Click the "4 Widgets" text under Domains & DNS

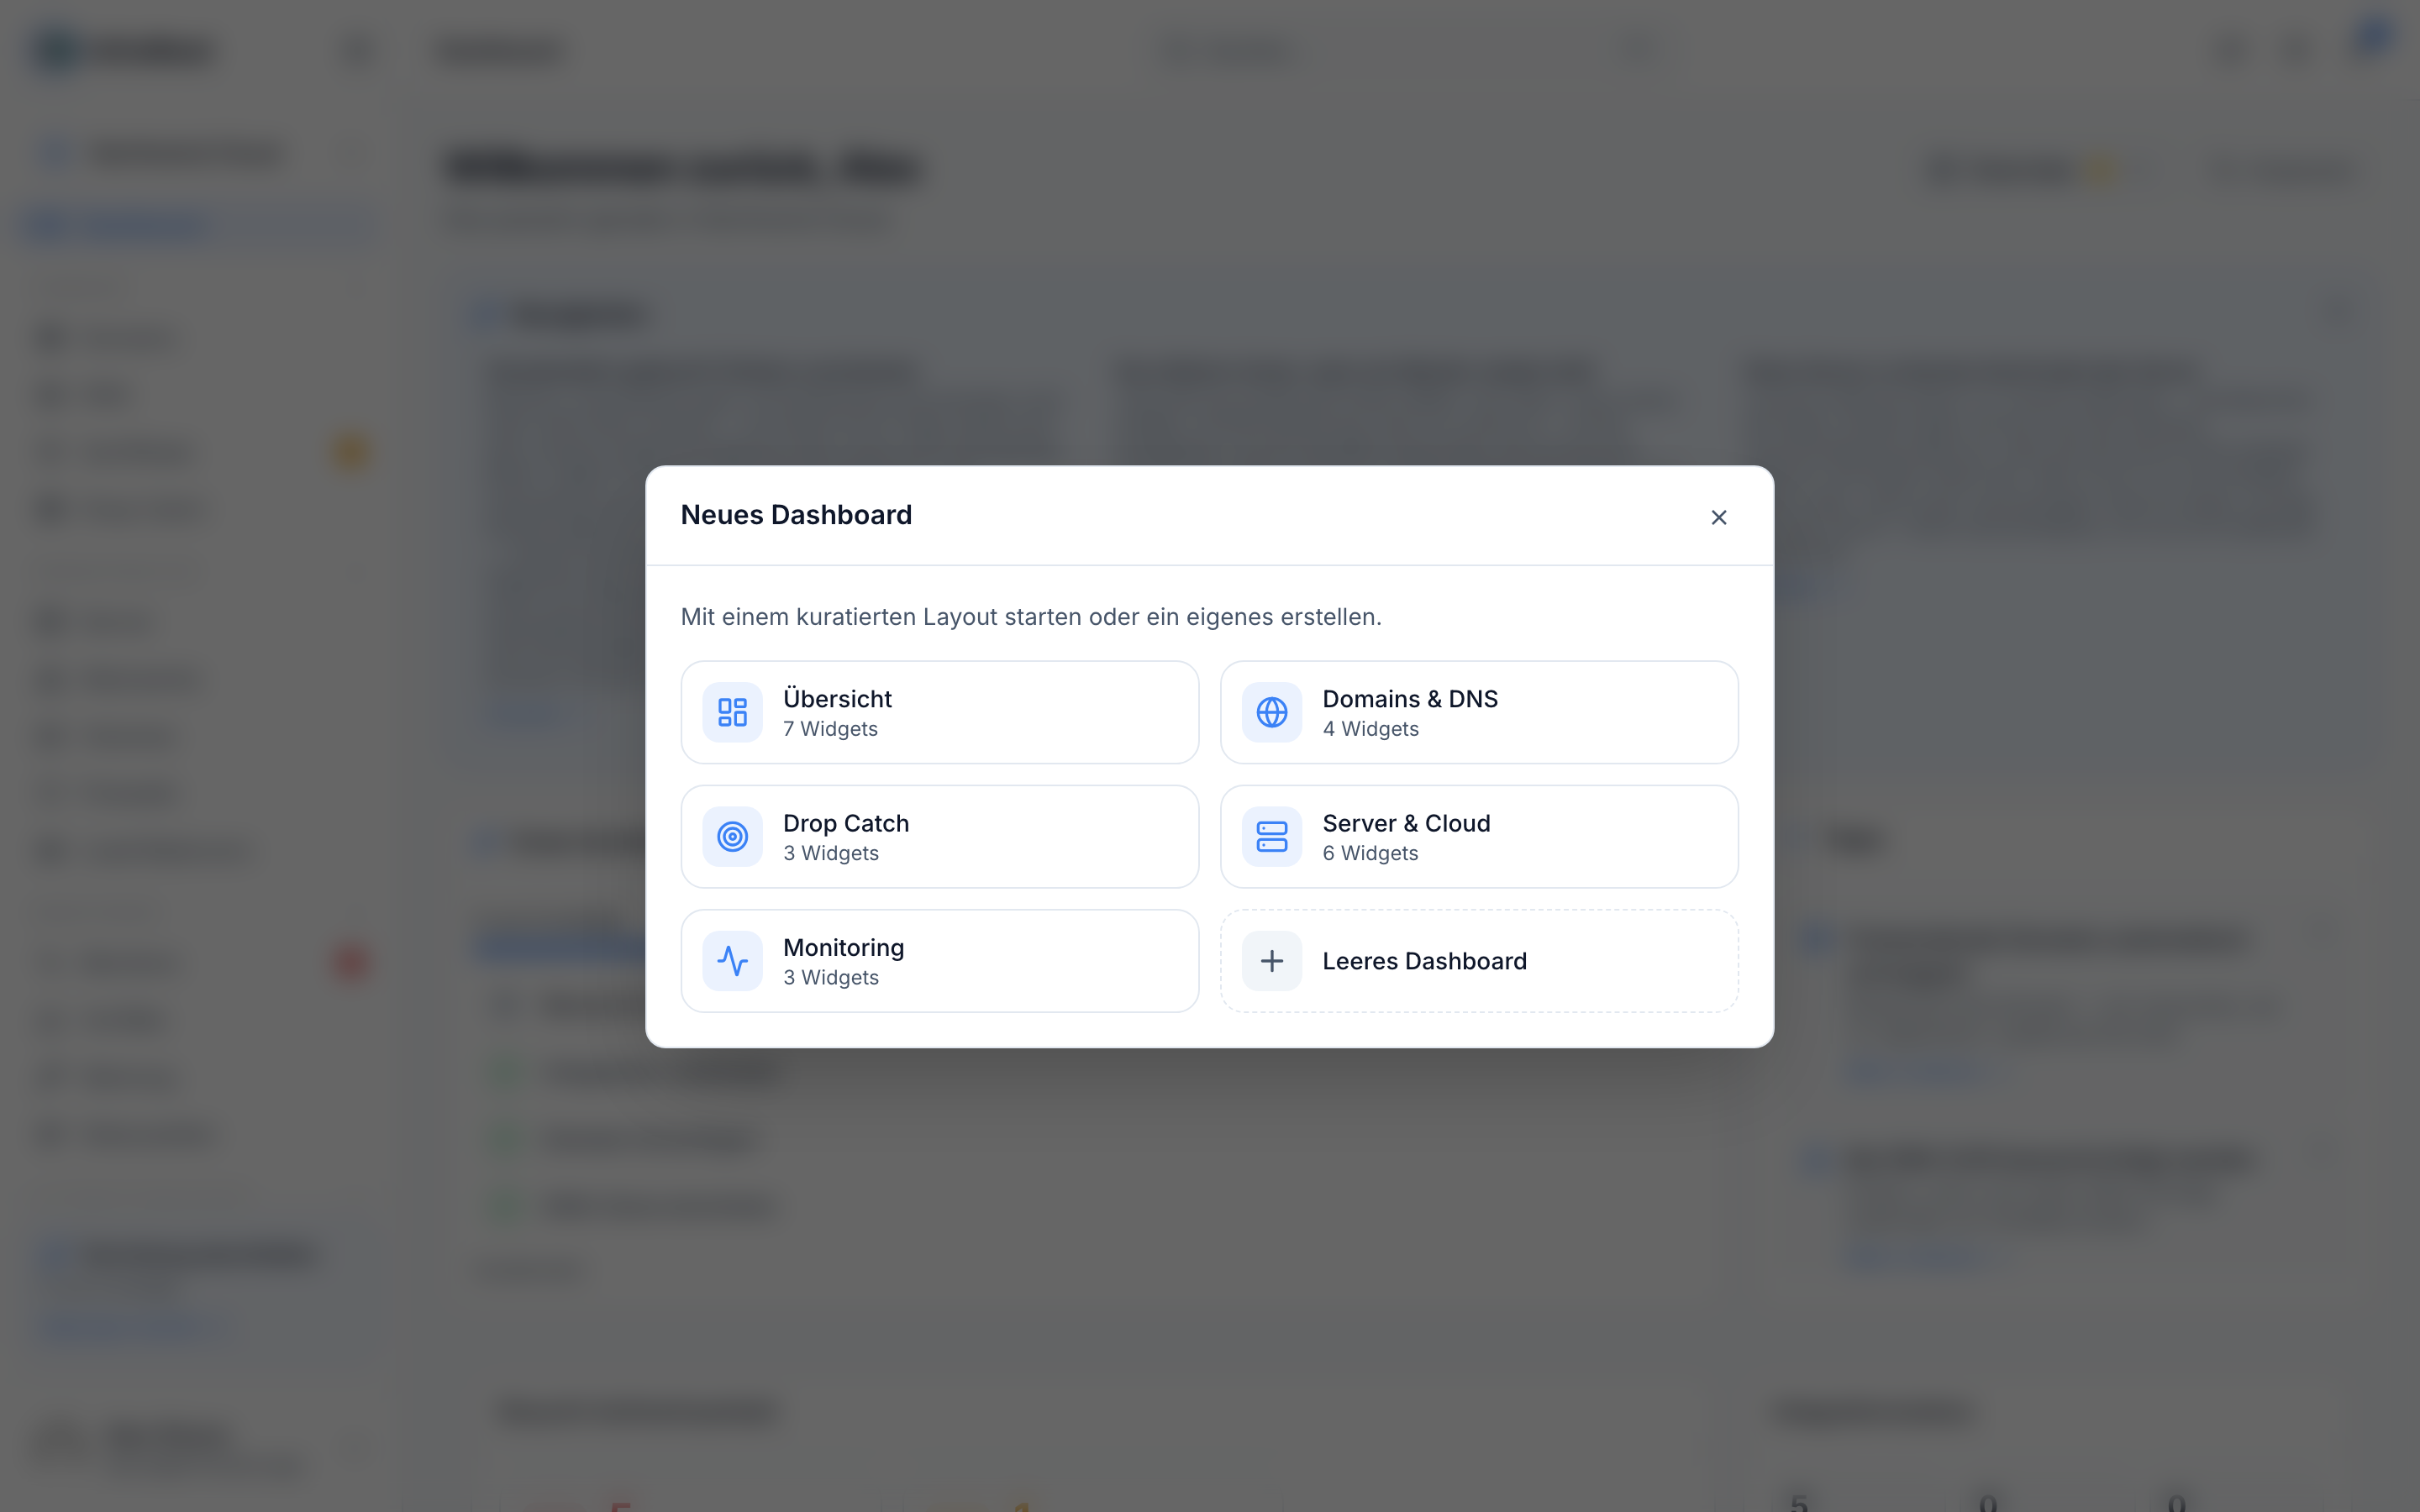1370,729
